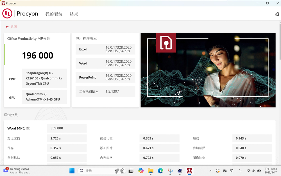Click the muted volume tray icon
Viewport: 281px width, 176px height.
tap(254, 171)
